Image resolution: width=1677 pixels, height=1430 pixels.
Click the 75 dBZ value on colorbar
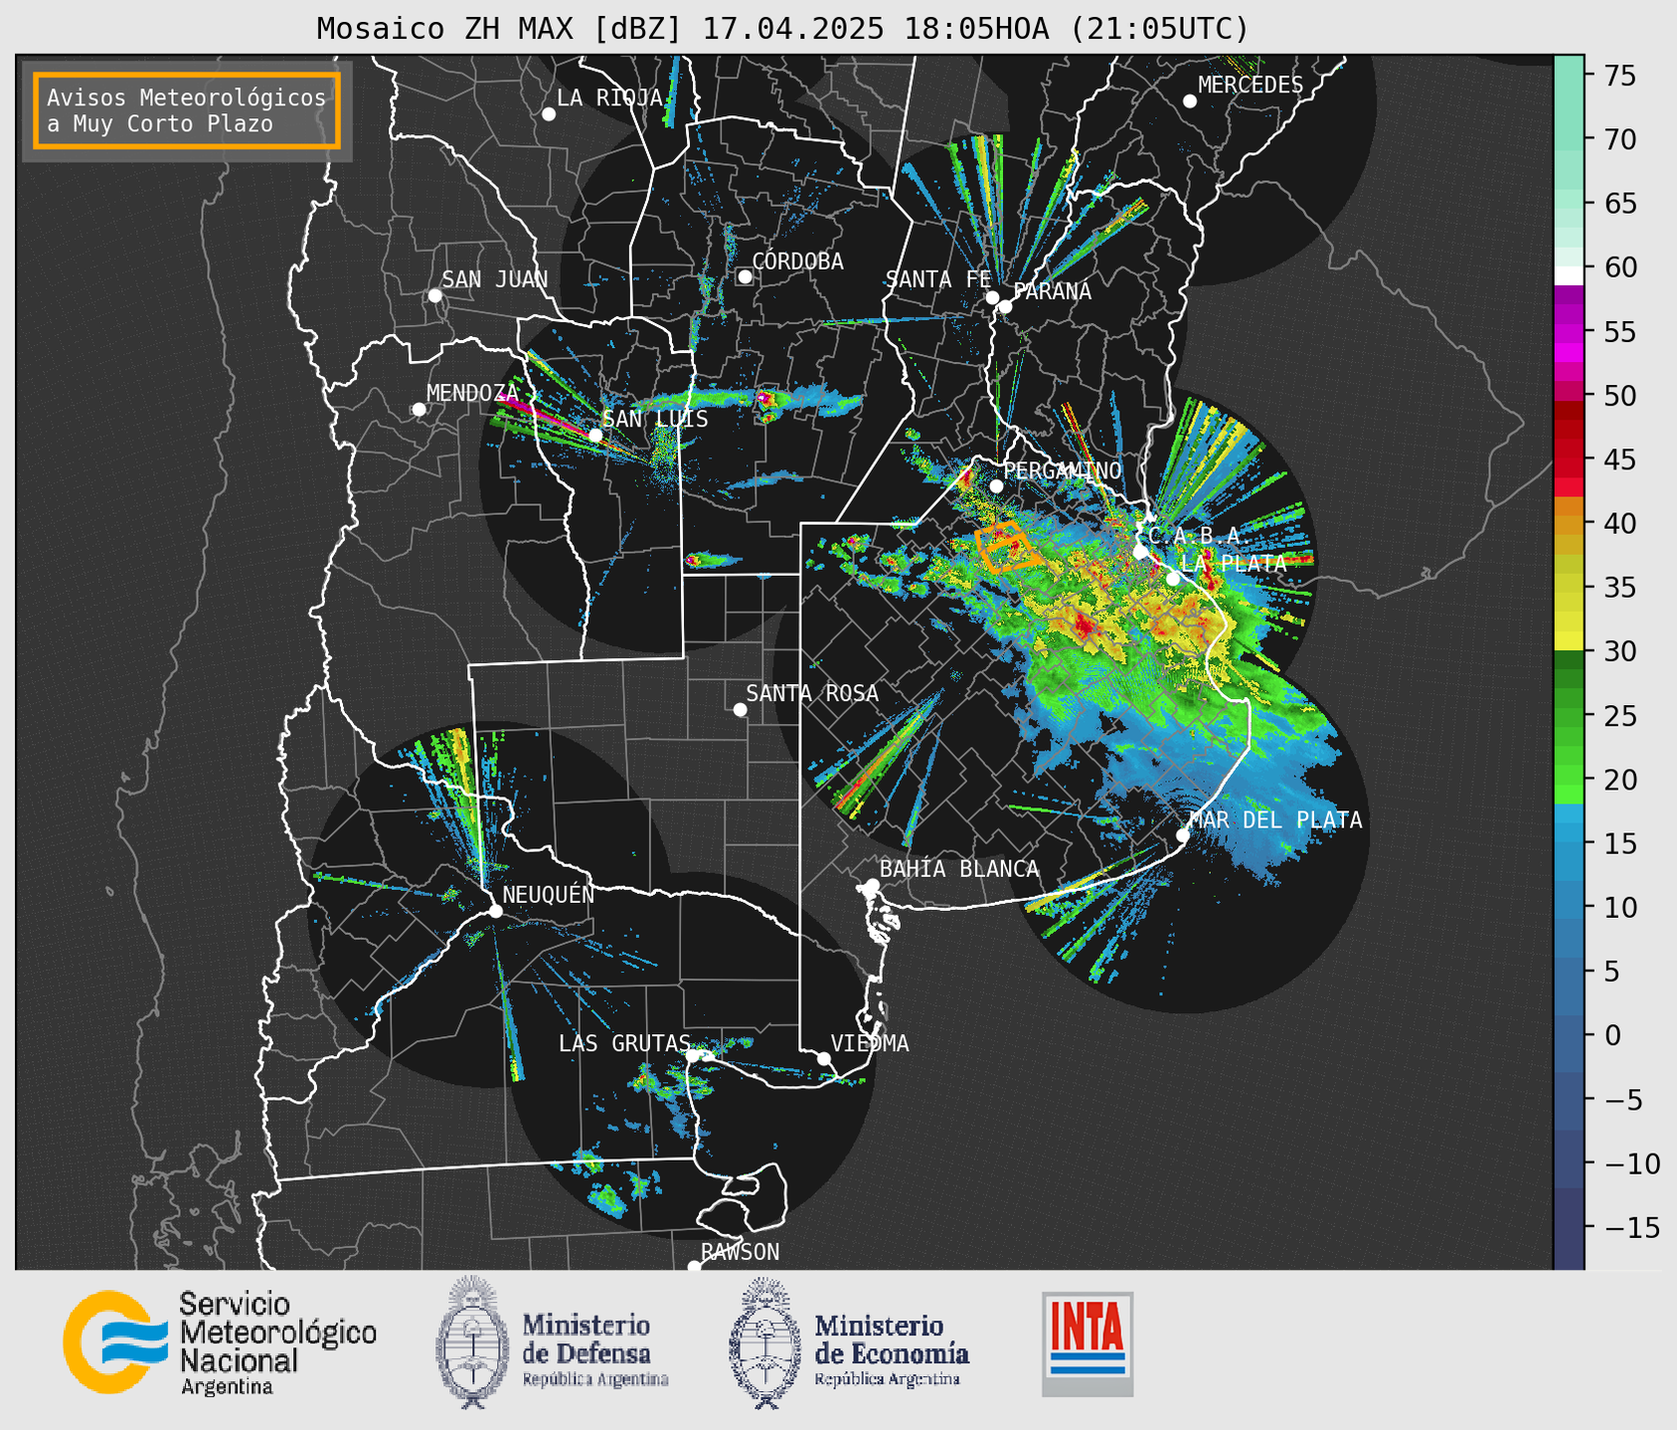tap(1618, 76)
